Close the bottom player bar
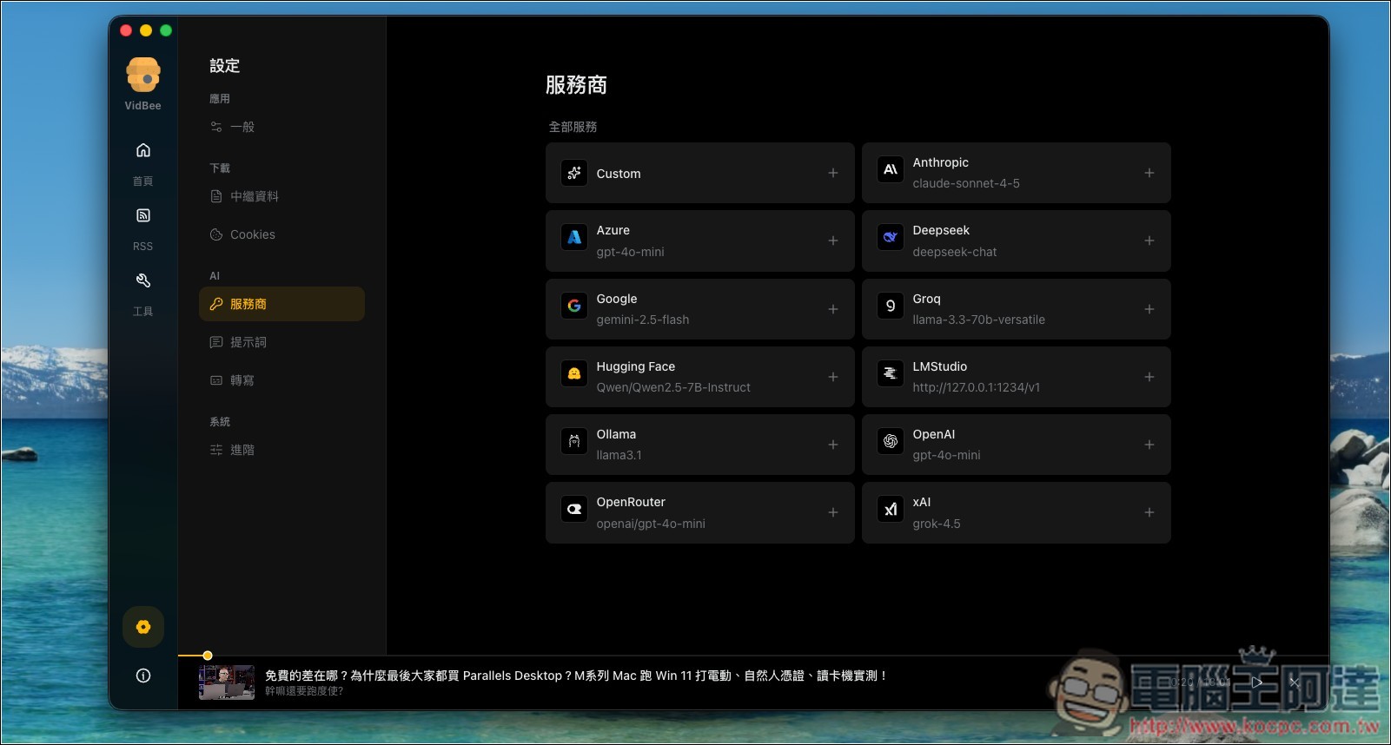The image size is (1391, 745). (x=1295, y=682)
